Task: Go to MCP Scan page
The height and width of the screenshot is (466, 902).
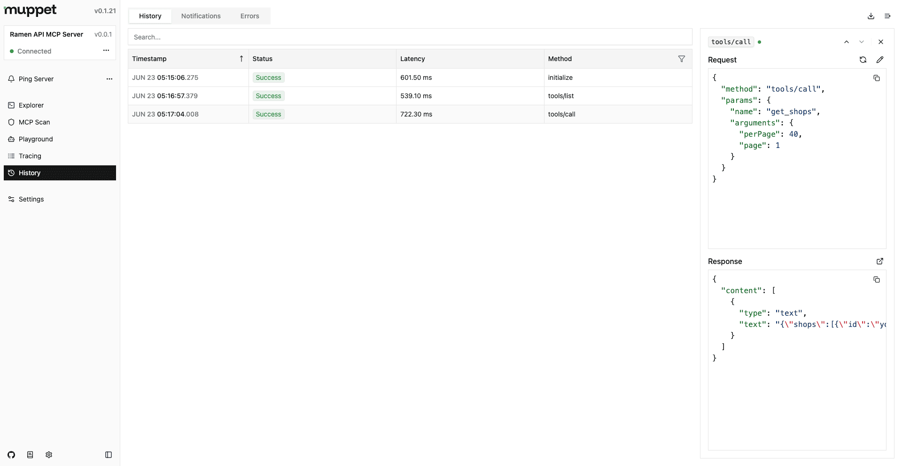Action: point(34,122)
